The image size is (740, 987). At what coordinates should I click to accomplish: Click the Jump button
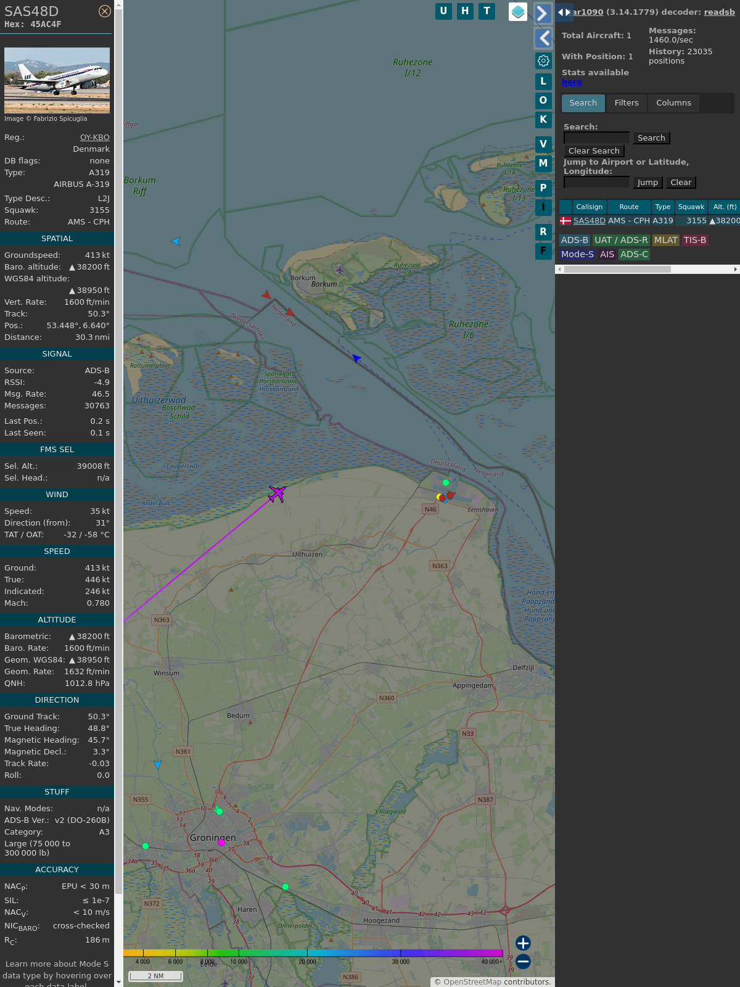coord(647,183)
